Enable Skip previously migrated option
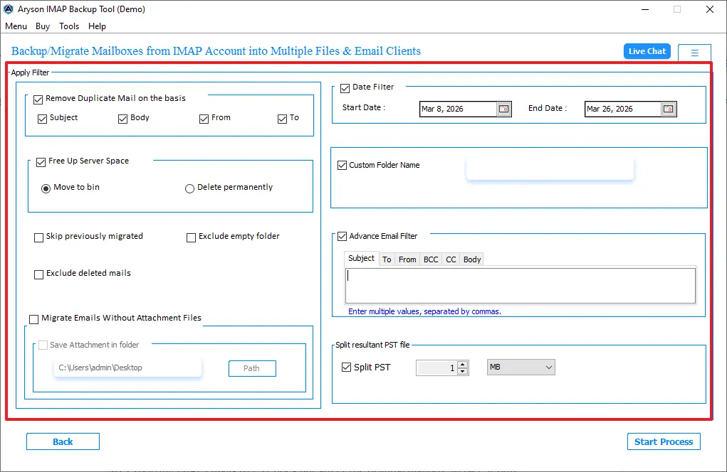The image size is (727, 472). 39,237
